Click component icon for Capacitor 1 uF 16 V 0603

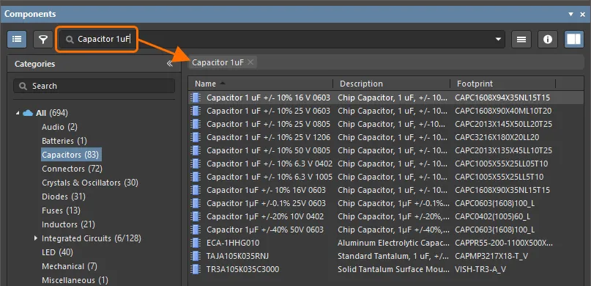coord(196,98)
